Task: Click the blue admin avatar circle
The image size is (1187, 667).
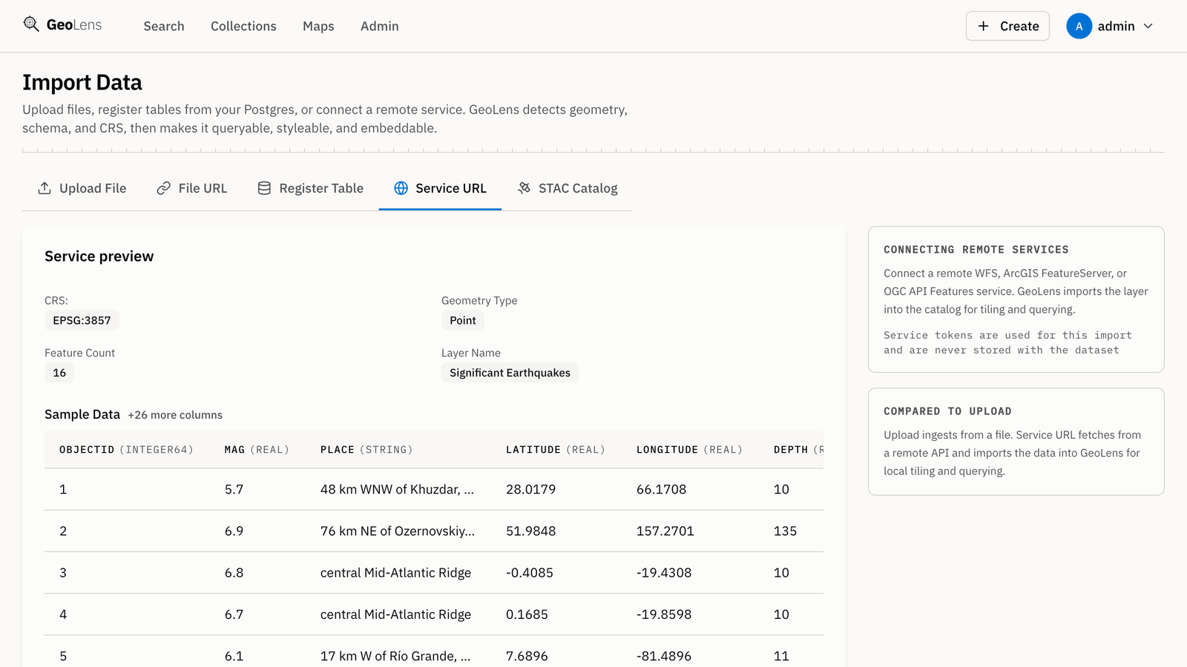Action: click(1079, 26)
